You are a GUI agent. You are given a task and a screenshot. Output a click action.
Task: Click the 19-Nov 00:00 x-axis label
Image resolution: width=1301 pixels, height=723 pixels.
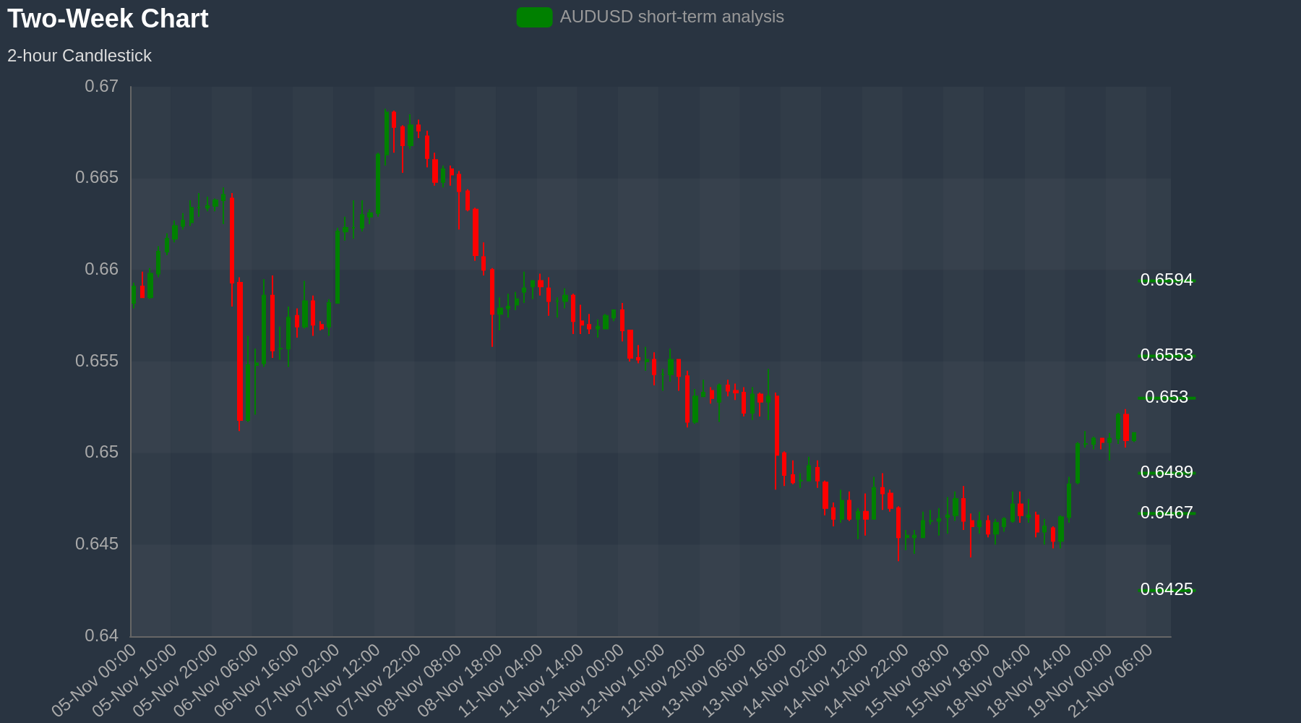(1070, 680)
